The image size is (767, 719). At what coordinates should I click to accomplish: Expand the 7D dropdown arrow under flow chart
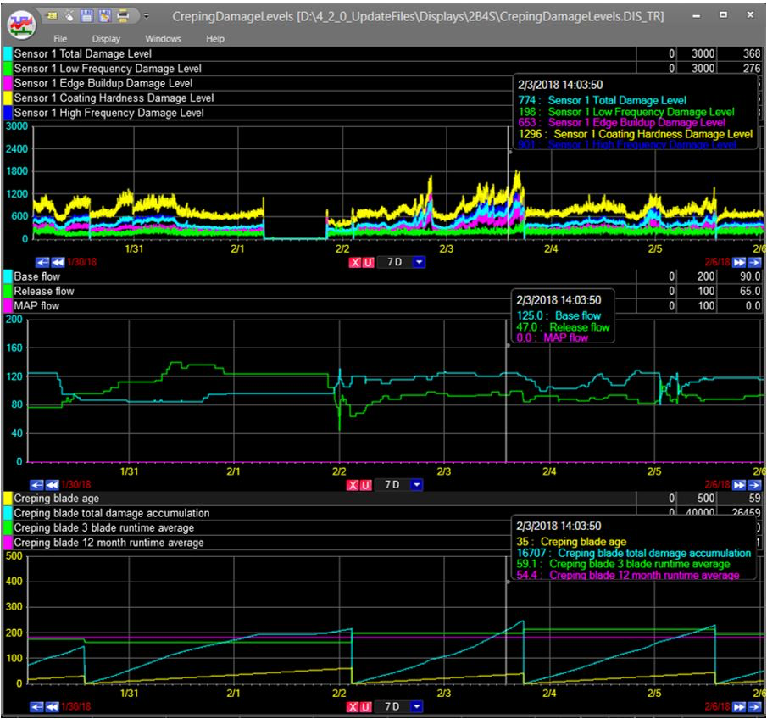click(416, 484)
